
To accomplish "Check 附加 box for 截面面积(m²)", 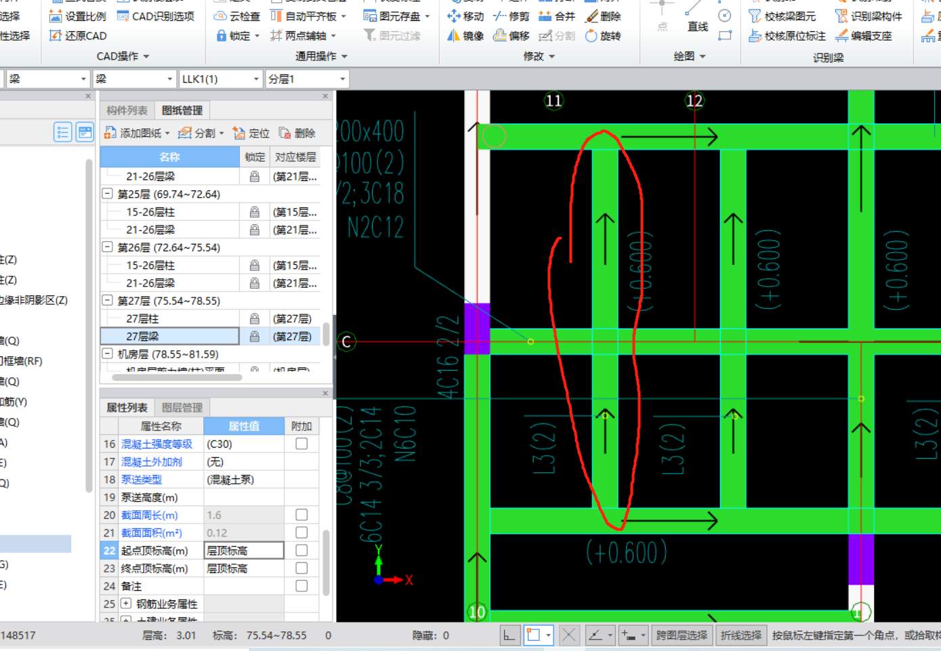I will tap(301, 532).
